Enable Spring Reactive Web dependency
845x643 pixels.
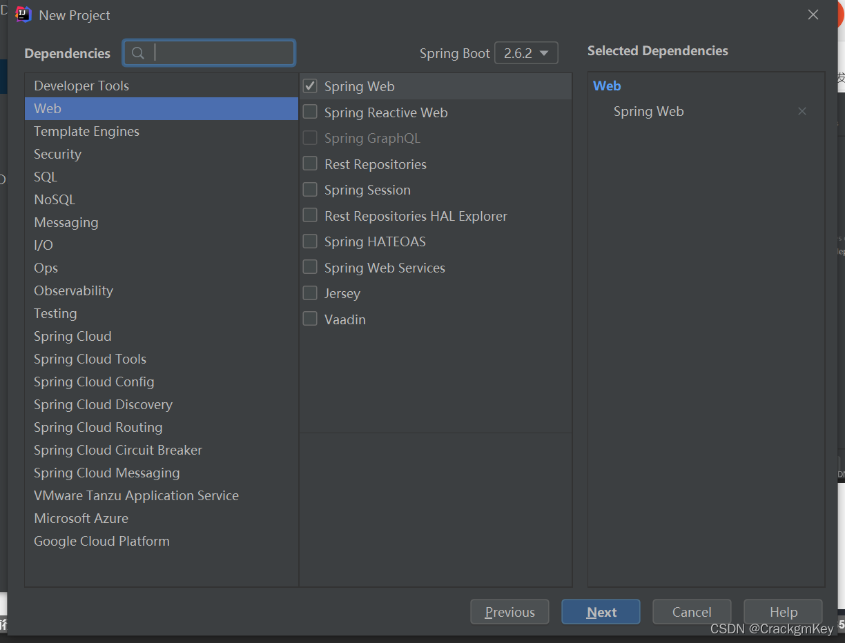click(x=311, y=112)
